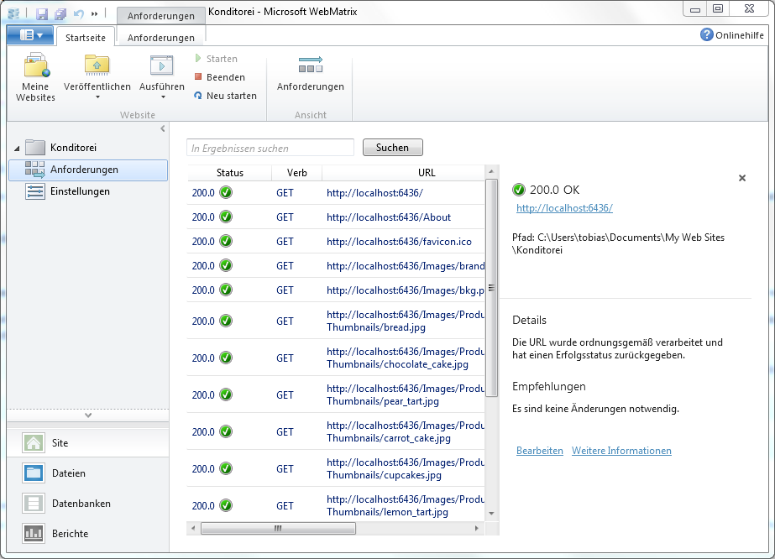The width and height of the screenshot is (775, 559).
Task: Select the Thumbnails/lemon_tart.jpg request
Action: [x=336, y=505]
